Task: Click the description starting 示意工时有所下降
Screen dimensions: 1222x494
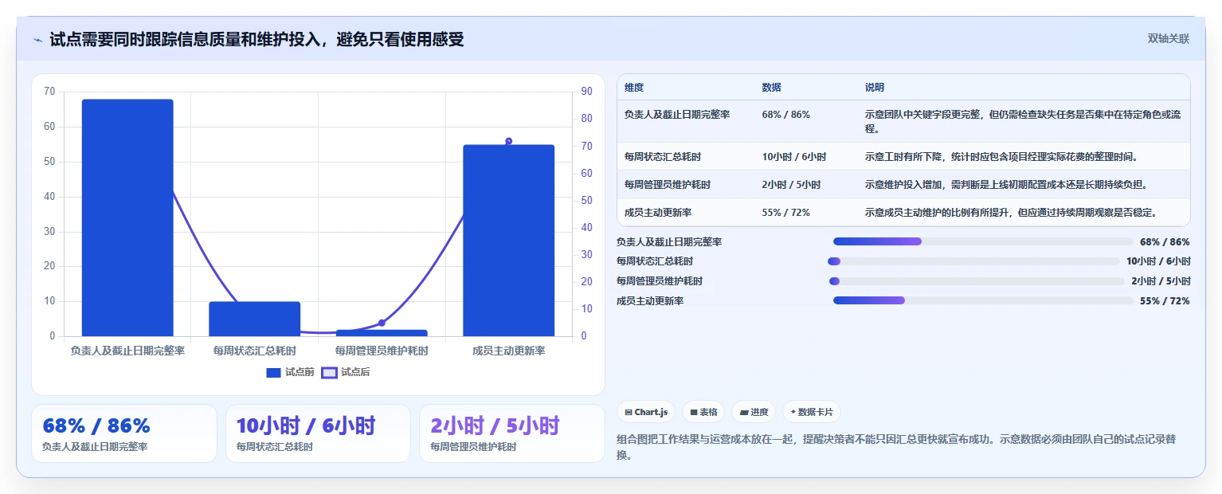Action: pyautogui.click(x=1001, y=157)
